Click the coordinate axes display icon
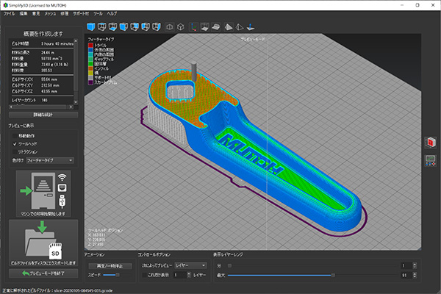 [x=193, y=27]
